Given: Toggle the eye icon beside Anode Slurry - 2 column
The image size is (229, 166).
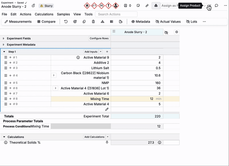Looking at the screenshot, I should (166, 32).
